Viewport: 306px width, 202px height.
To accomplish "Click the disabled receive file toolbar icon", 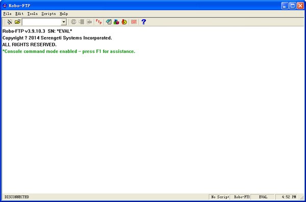I will coord(89,22).
